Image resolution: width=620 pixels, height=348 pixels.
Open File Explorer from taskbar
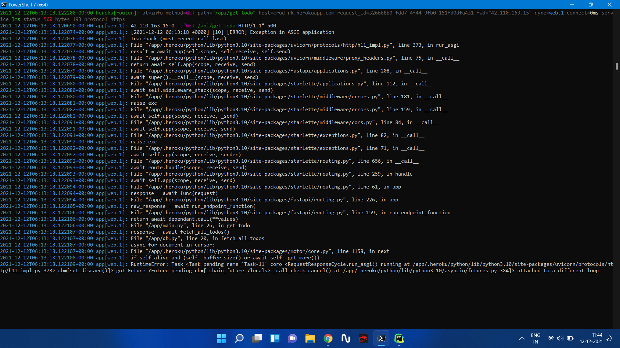click(x=310, y=338)
